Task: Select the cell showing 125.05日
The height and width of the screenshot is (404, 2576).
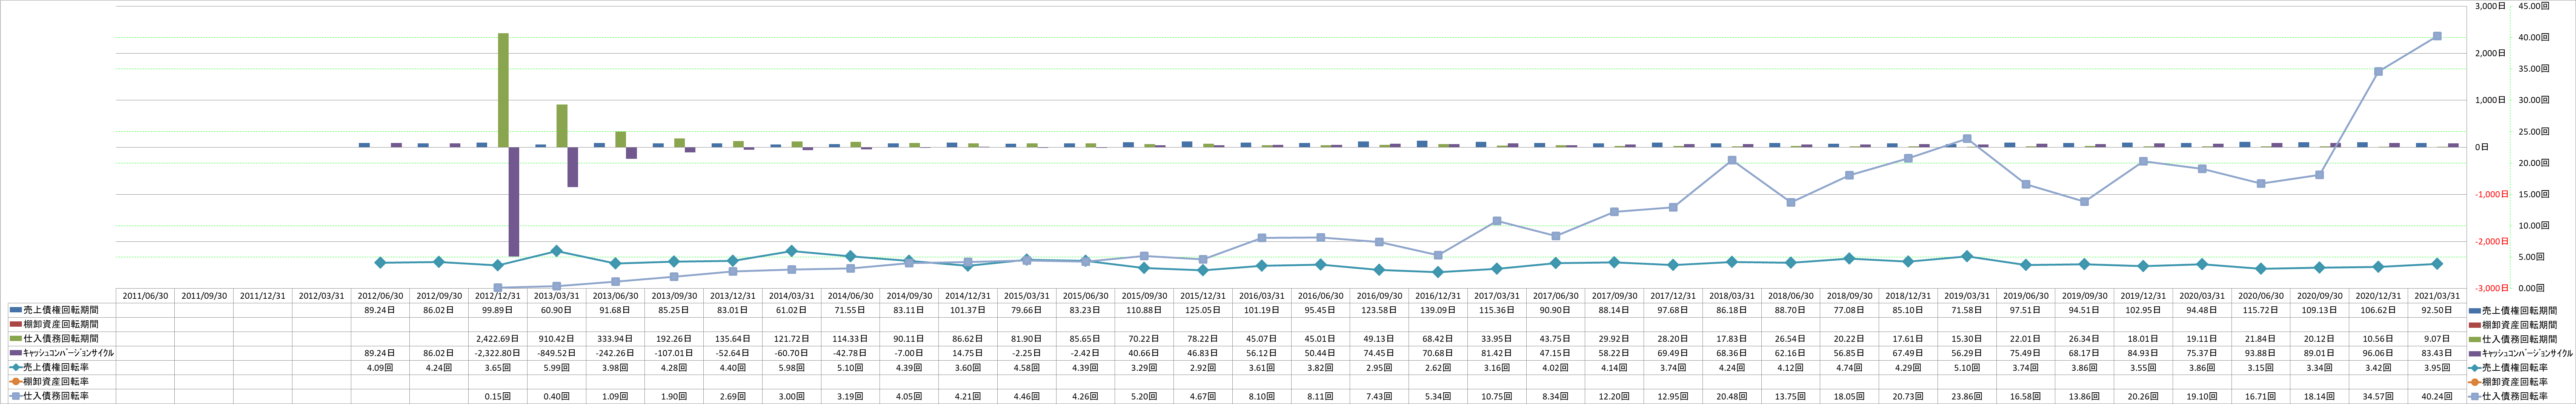Action: [1203, 311]
